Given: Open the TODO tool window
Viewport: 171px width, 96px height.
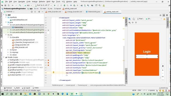Looking at the screenshot, I should (x=36, y=88).
